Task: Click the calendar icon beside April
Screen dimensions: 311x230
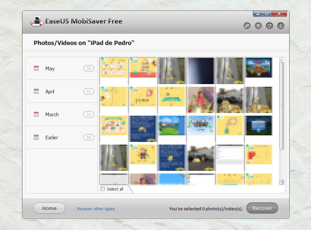Action: 36,91
